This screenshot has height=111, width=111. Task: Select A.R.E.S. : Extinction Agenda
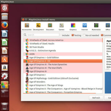click(x=63, y=51)
